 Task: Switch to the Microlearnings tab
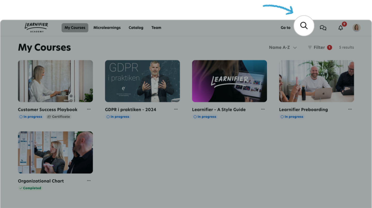(x=107, y=28)
